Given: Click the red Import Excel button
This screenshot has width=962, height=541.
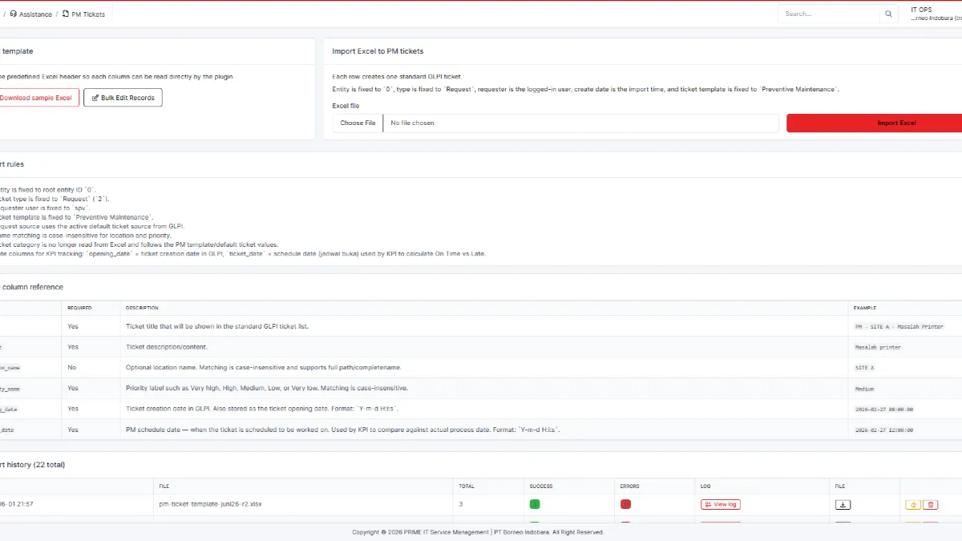Looking at the screenshot, I should coord(874,123).
